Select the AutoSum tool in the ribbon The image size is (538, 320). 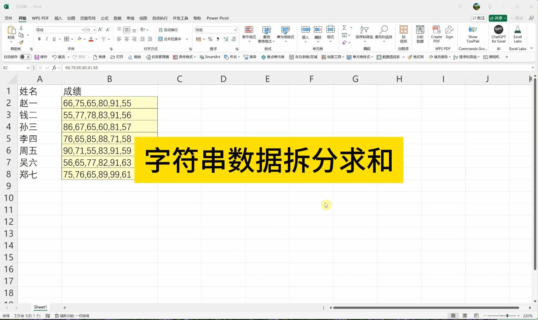pyautogui.click(x=344, y=28)
